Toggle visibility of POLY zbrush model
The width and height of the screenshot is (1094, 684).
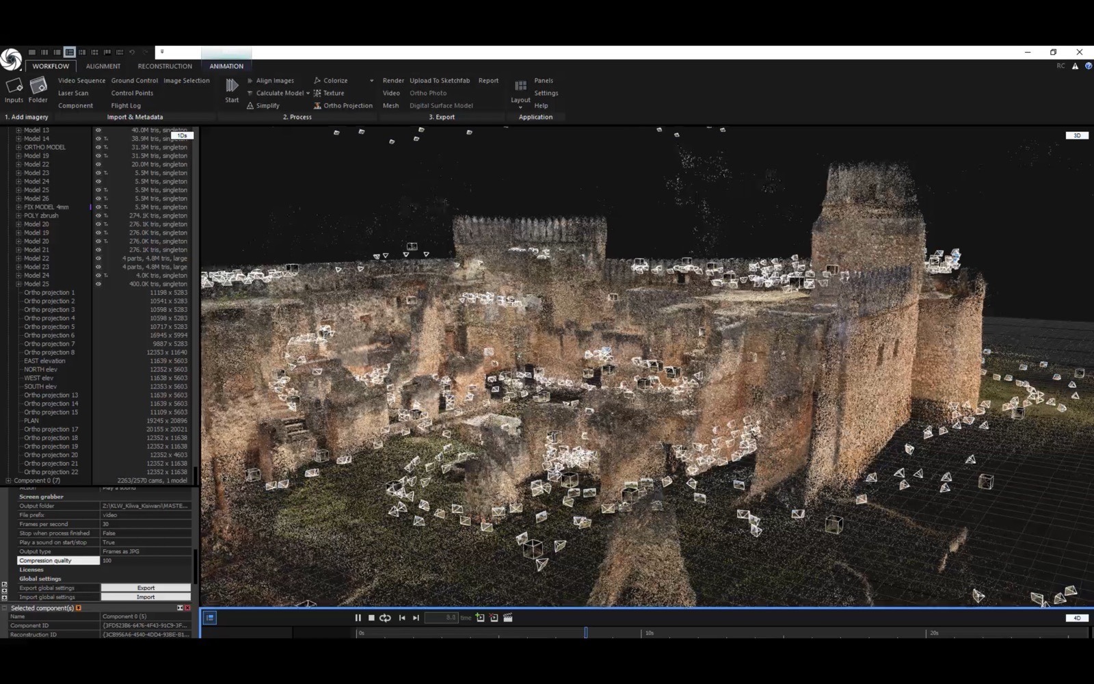click(x=98, y=215)
